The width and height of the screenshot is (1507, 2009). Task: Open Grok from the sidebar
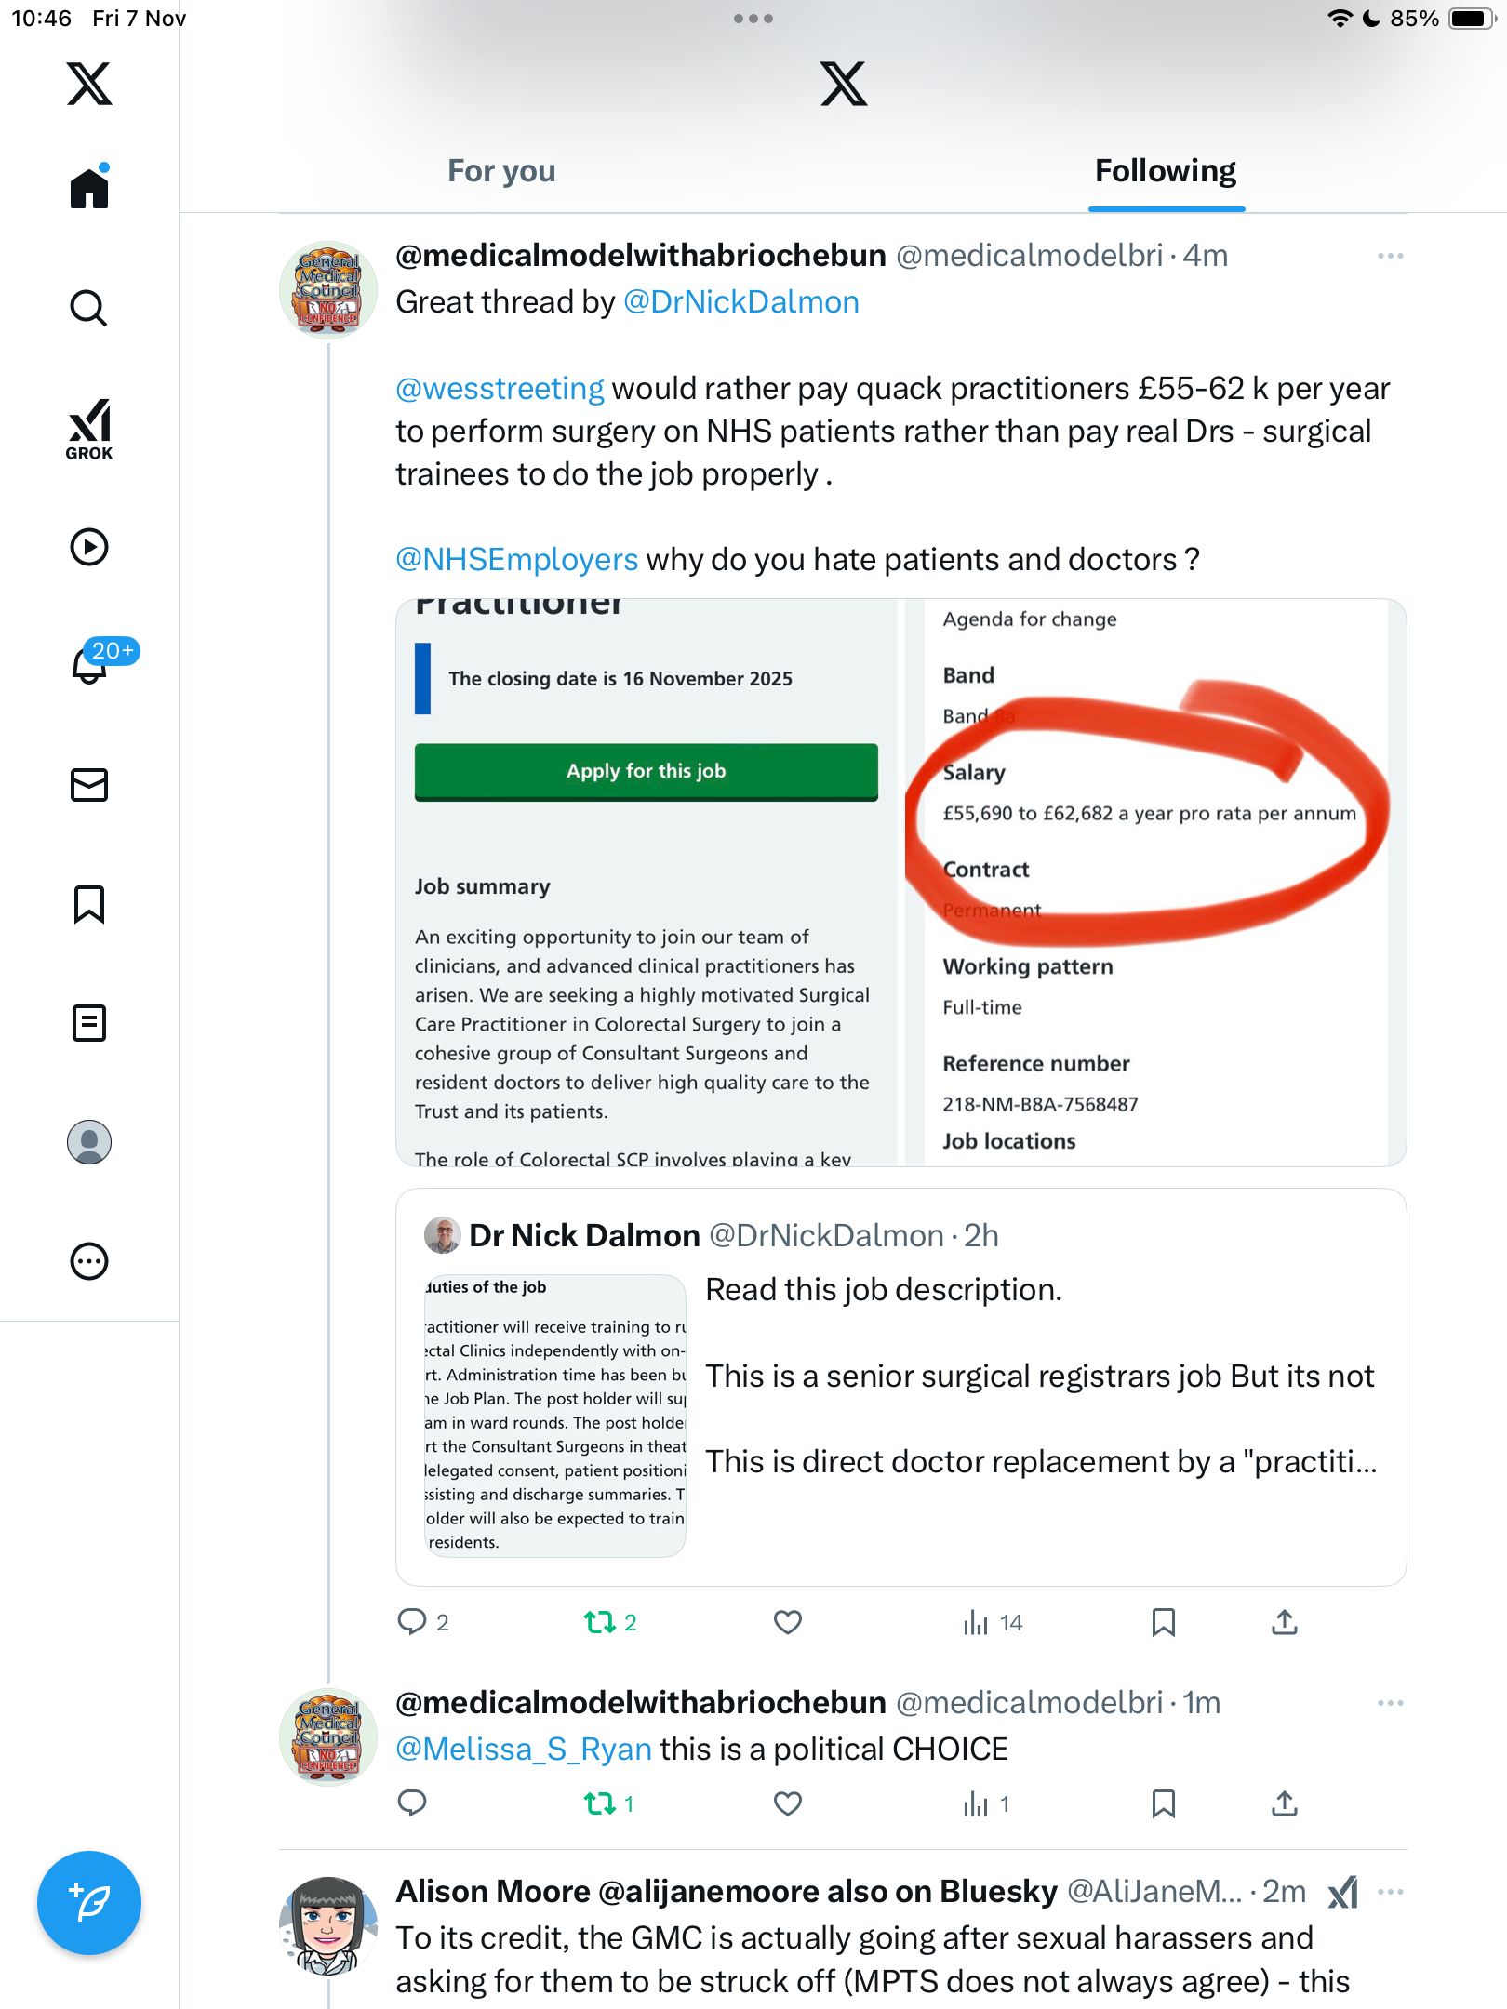click(89, 430)
